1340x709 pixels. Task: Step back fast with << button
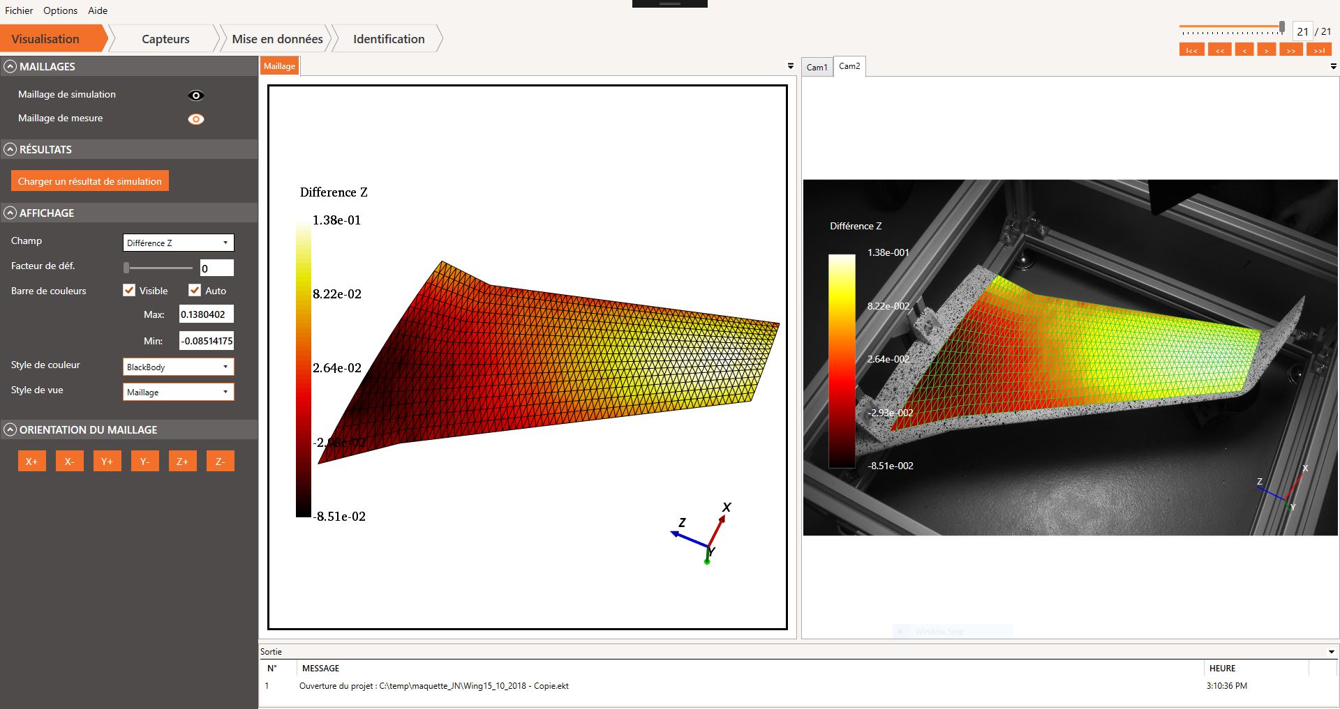[x=1219, y=50]
